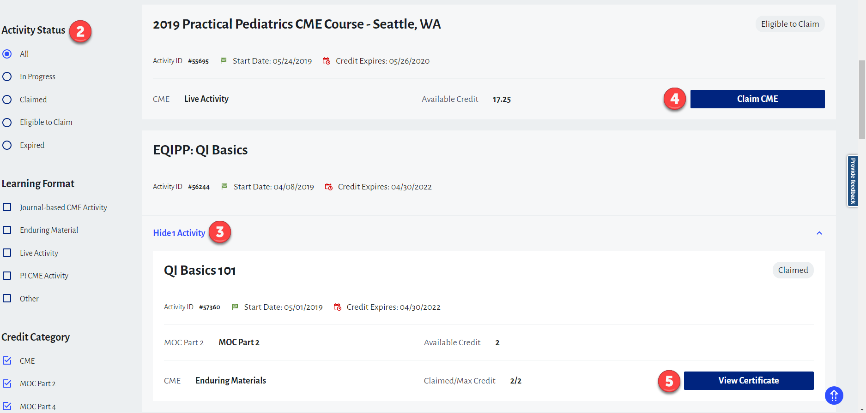The width and height of the screenshot is (866, 413).
Task: Uncheck the MOC Part 2 credit category
Action: (x=7, y=383)
